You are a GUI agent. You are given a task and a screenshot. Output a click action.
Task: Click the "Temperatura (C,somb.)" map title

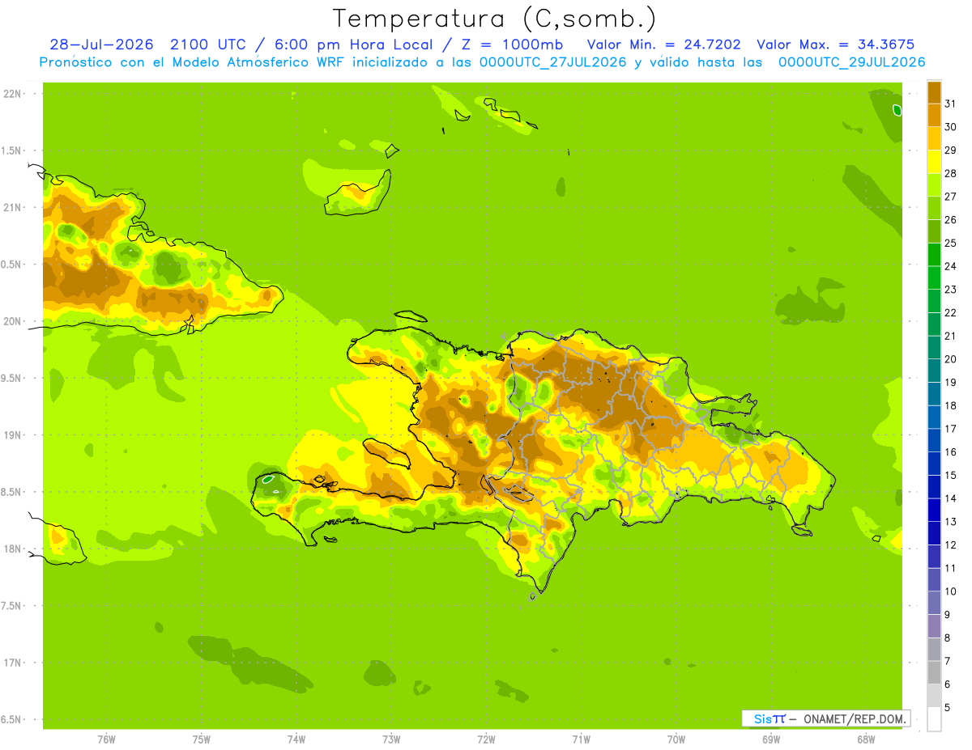[x=495, y=19]
